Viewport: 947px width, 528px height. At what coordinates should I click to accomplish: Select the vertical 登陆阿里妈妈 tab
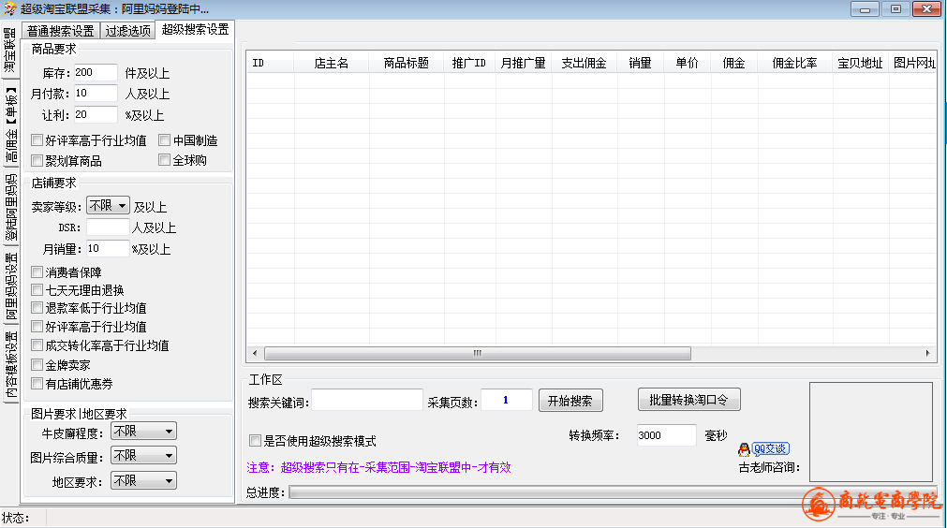tap(10, 208)
